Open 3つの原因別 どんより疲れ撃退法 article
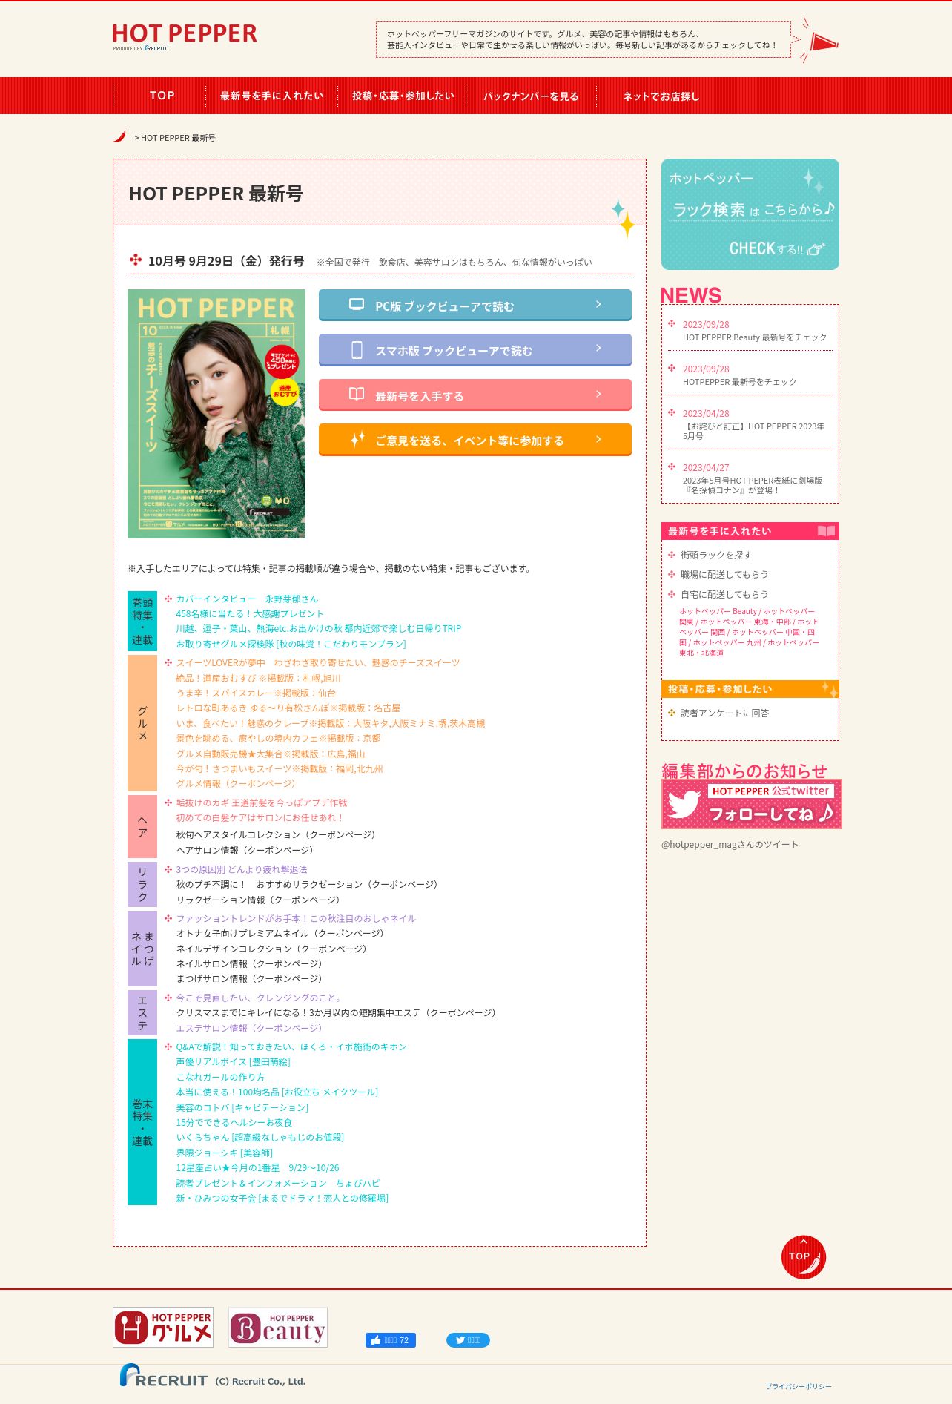The width and height of the screenshot is (952, 1404). pyautogui.click(x=241, y=869)
